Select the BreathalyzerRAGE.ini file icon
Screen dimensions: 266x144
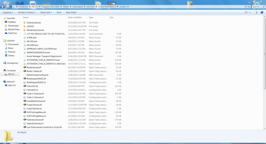point(24,82)
